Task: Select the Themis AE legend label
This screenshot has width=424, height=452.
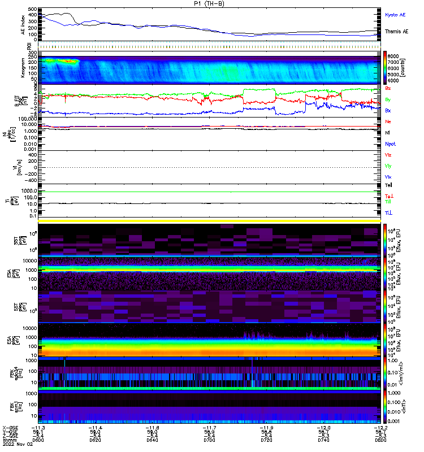Action: click(397, 32)
